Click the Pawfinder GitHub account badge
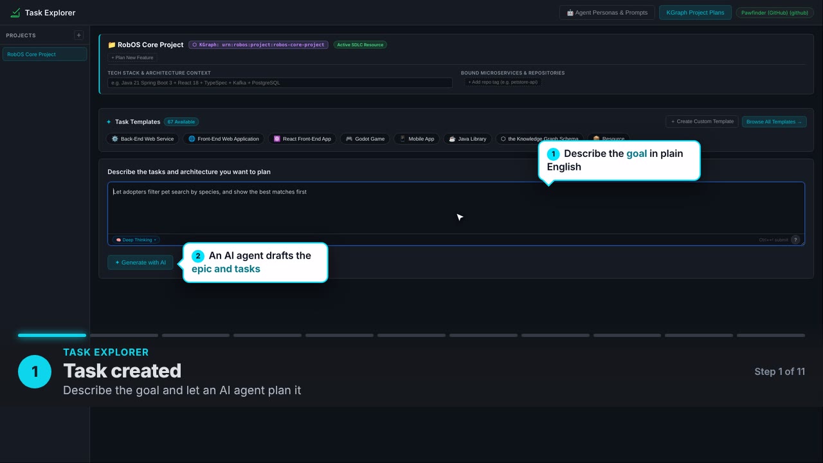 [774, 13]
